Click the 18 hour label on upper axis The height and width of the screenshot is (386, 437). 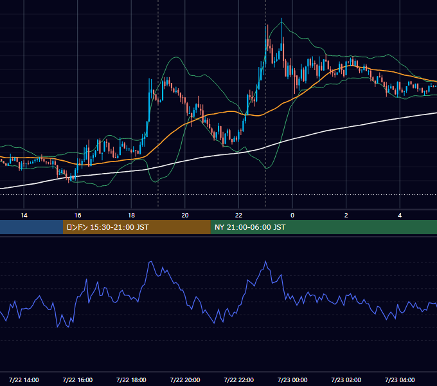click(x=131, y=216)
